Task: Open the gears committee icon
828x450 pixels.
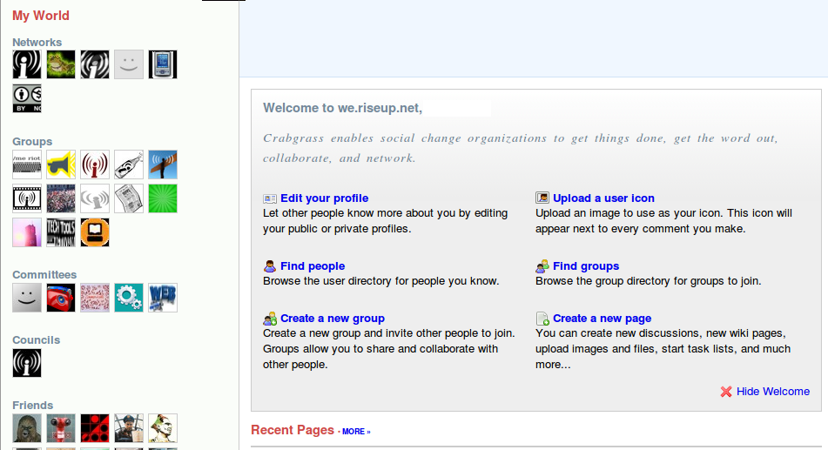Action: [x=129, y=298]
